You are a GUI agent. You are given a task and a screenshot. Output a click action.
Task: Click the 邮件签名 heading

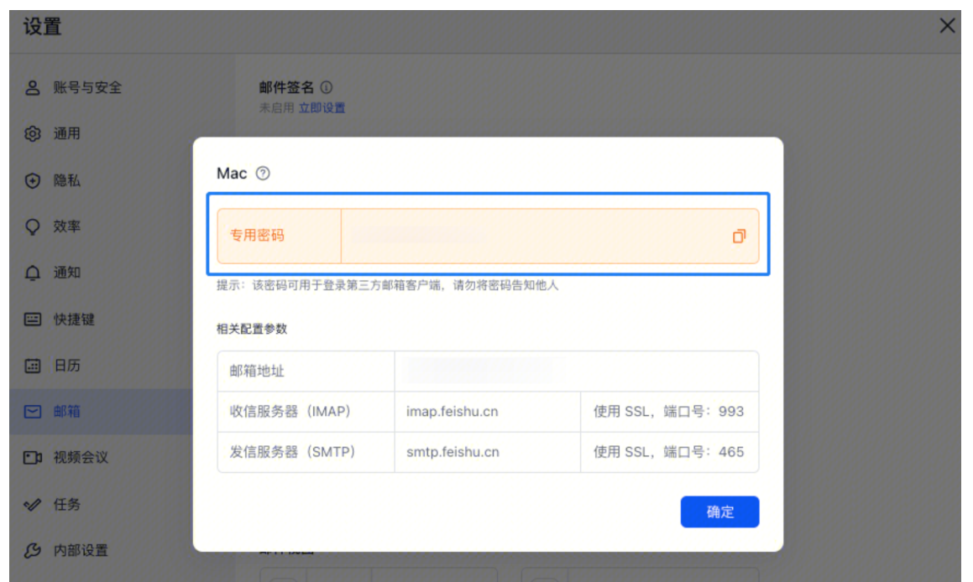click(286, 87)
